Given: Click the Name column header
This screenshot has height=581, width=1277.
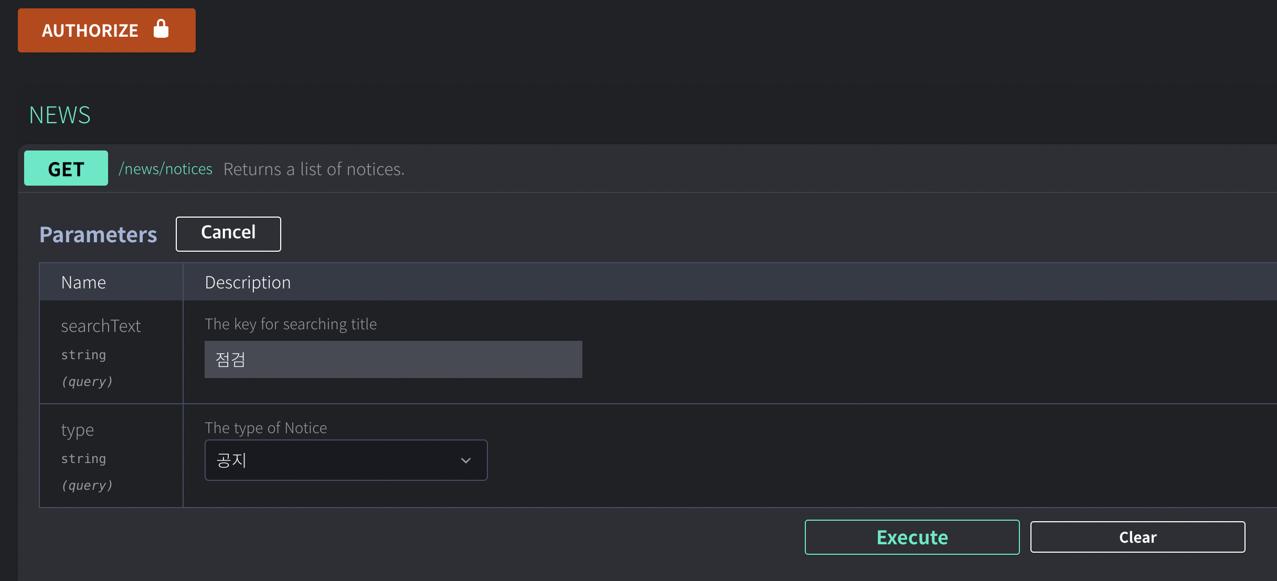Looking at the screenshot, I should coord(83,282).
